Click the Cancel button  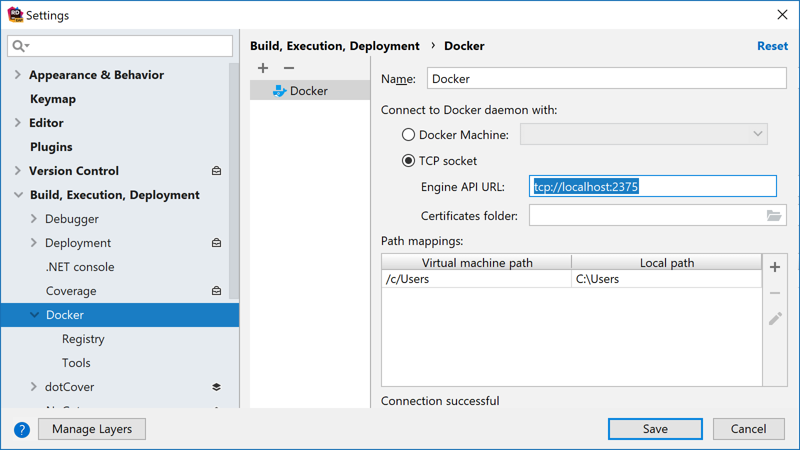coord(748,429)
